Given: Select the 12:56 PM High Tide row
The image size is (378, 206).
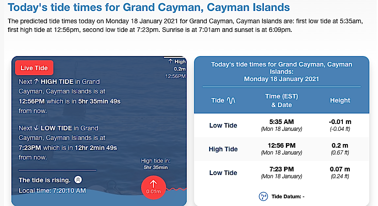Looking at the screenshot, I should 281,149.
